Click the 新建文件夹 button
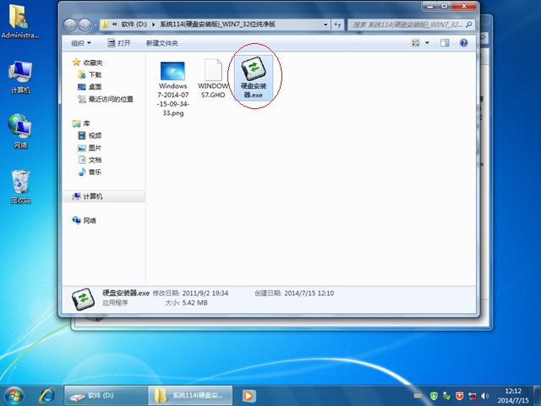The height and width of the screenshot is (406, 541). pyautogui.click(x=162, y=42)
